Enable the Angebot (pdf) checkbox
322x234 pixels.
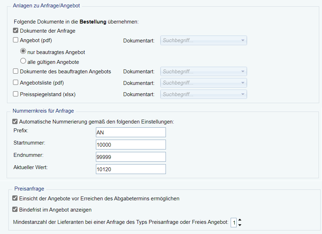[x=15, y=40]
